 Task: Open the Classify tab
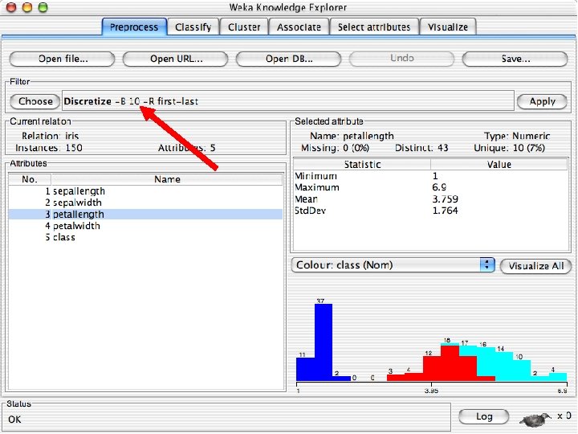point(193,27)
